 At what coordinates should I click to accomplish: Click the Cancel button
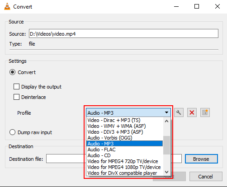pos(206,177)
